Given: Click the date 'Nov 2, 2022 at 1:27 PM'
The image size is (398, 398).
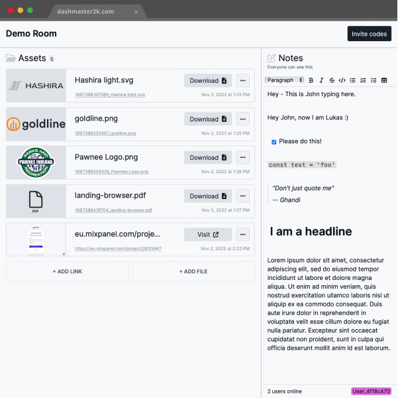Looking at the screenshot, I should coord(226,210).
